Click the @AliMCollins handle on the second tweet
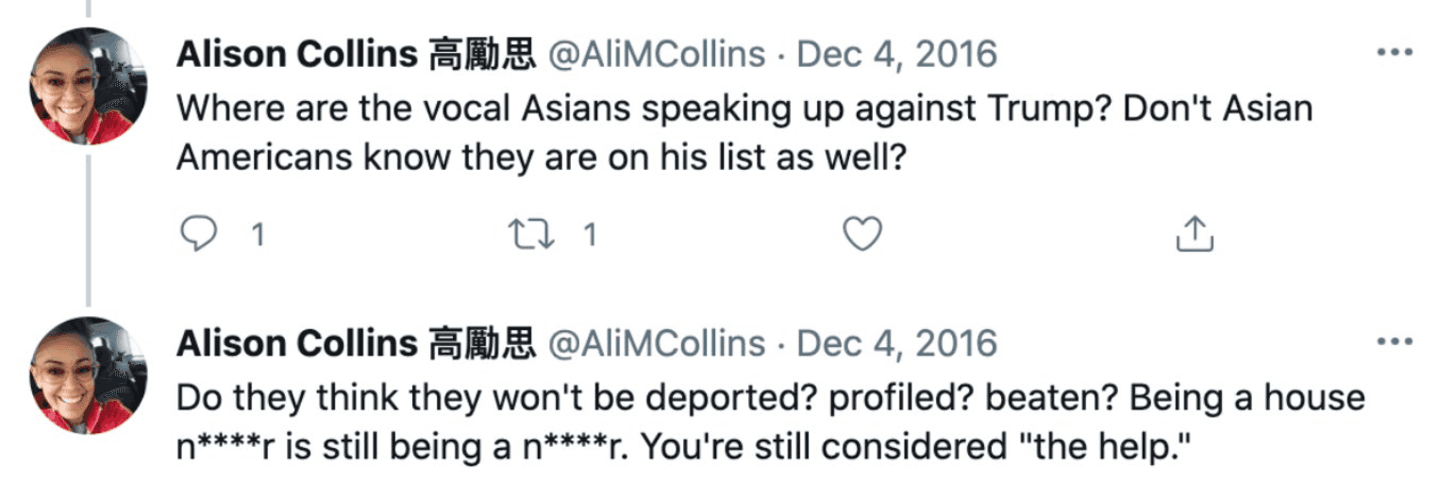This screenshot has height=482, width=1438. (657, 343)
